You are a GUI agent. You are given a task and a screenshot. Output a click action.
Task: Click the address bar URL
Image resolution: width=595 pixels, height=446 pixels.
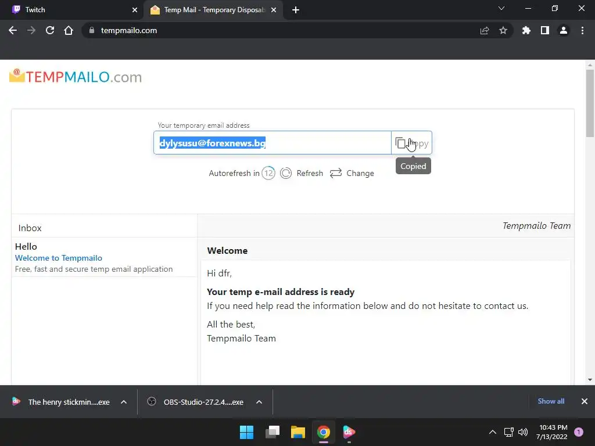click(x=128, y=30)
